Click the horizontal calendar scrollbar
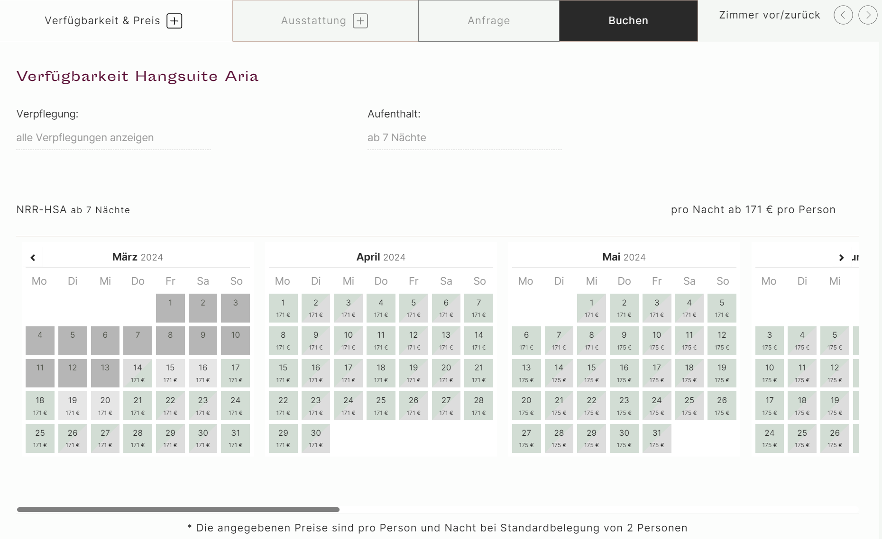Image resolution: width=882 pixels, height=539 pixels. [178, 510]
